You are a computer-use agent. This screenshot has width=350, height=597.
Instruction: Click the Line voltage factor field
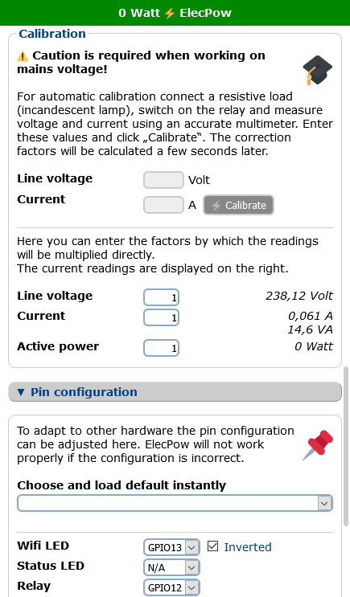point(161,297)
